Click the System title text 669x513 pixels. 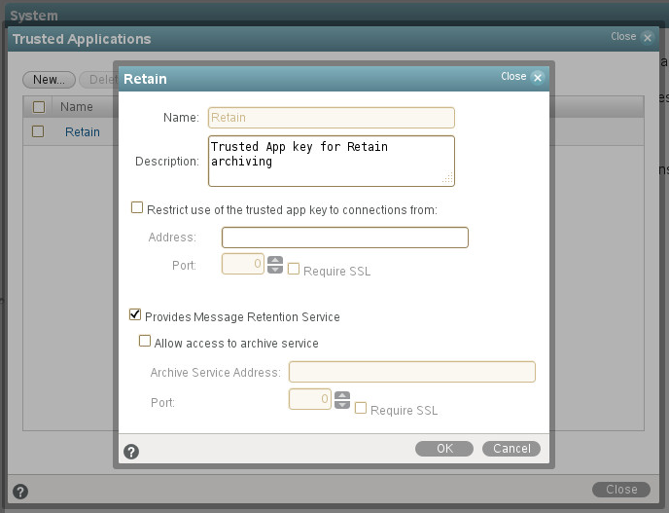pyautogui.click(x=34, y=16)
